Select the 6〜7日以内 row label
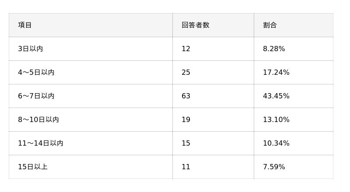350x192 pixels. [x=36, y=96]
